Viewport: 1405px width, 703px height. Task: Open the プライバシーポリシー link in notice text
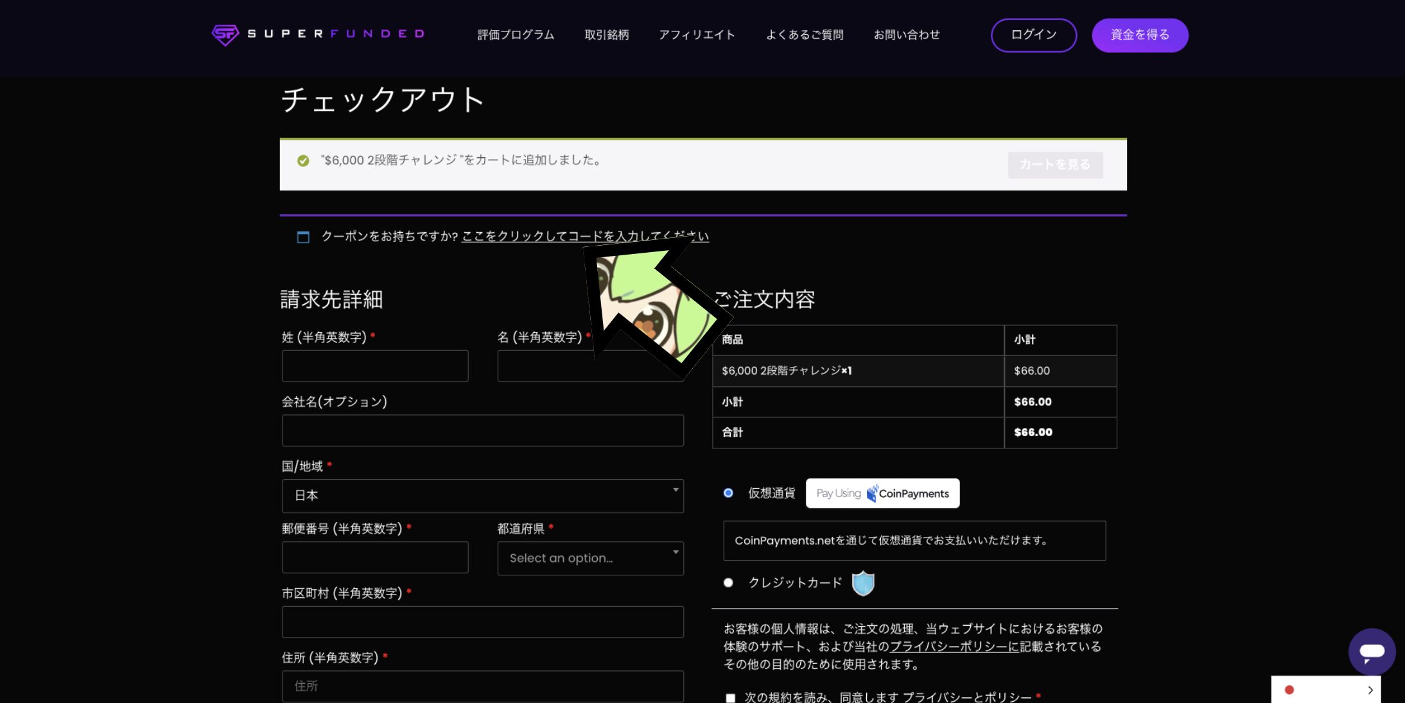(x=954, y=647)
